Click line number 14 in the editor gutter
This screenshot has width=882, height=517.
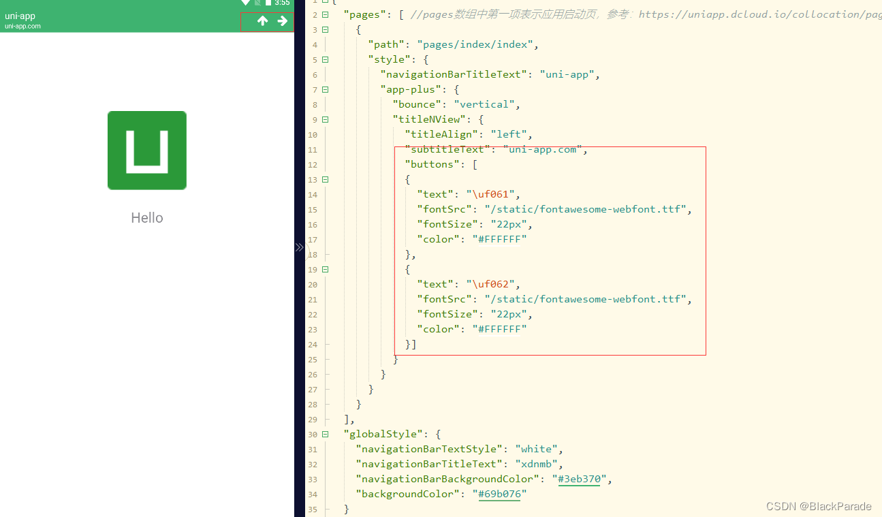point(313,194)
